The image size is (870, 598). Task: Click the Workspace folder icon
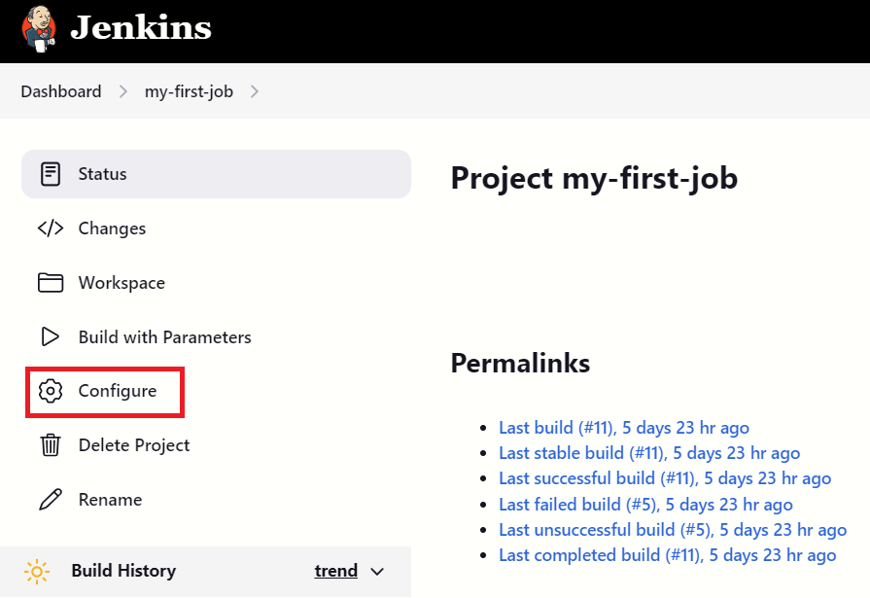pyautogui.click(x=51, y=283)
